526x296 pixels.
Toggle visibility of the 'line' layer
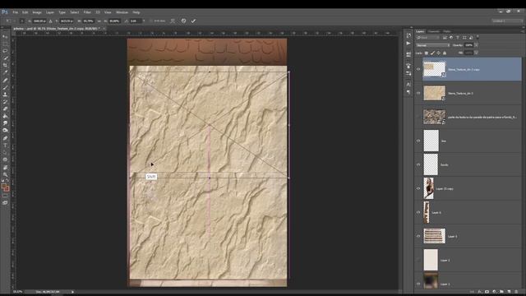coord(418,141)
